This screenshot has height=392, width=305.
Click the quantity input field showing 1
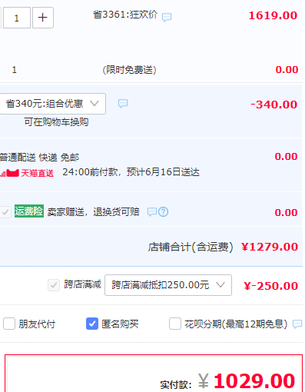tap(17, 18)
